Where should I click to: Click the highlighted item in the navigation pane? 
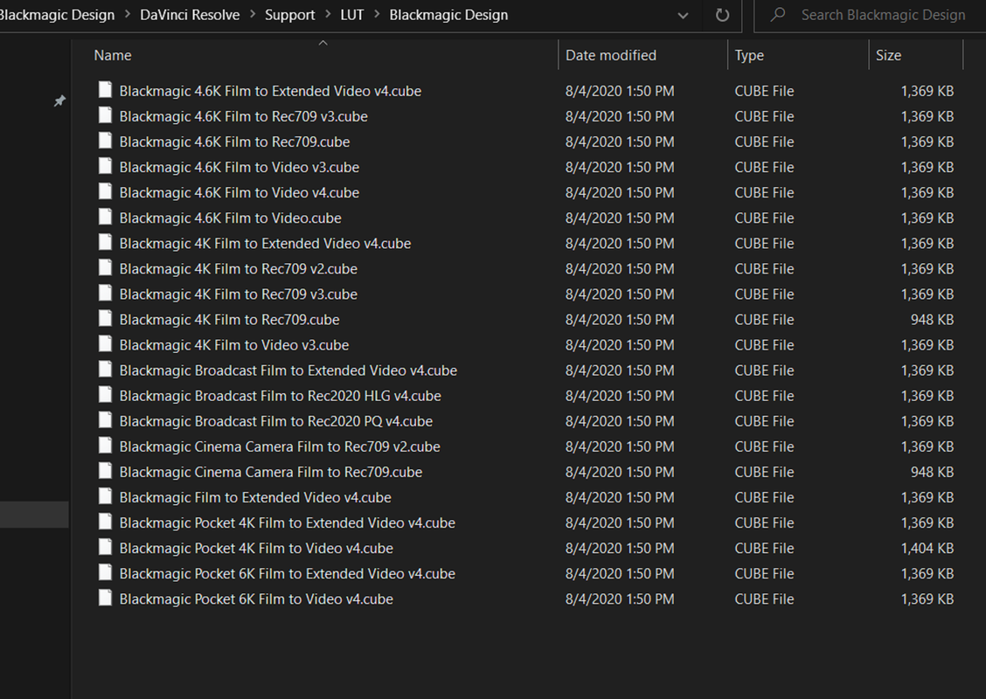point(34,514)
